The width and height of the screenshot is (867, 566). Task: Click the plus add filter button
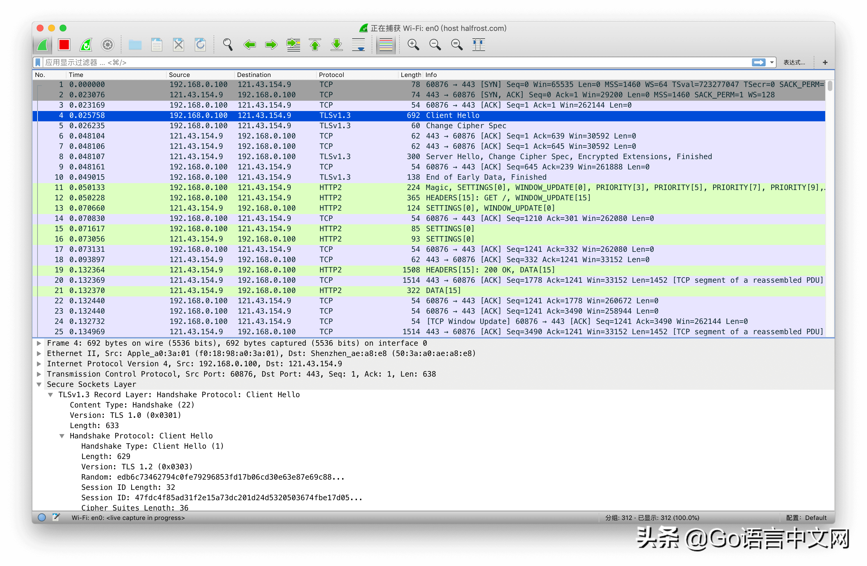click(825, 63)
